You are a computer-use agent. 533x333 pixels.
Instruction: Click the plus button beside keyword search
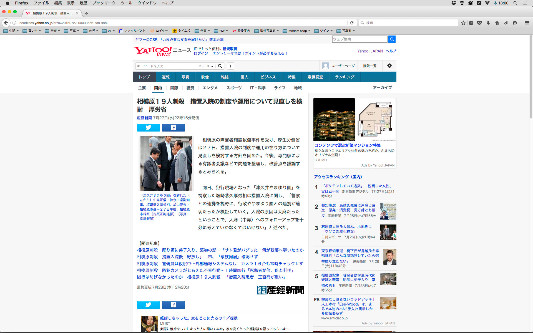(230, 66)
